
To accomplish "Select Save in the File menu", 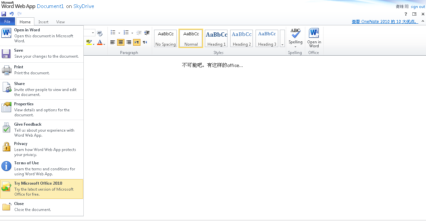I will coord(42,54).
